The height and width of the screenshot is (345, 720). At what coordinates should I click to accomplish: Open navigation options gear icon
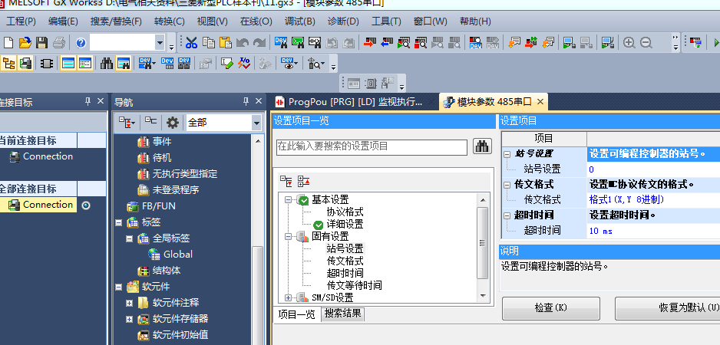coord(173,123)
